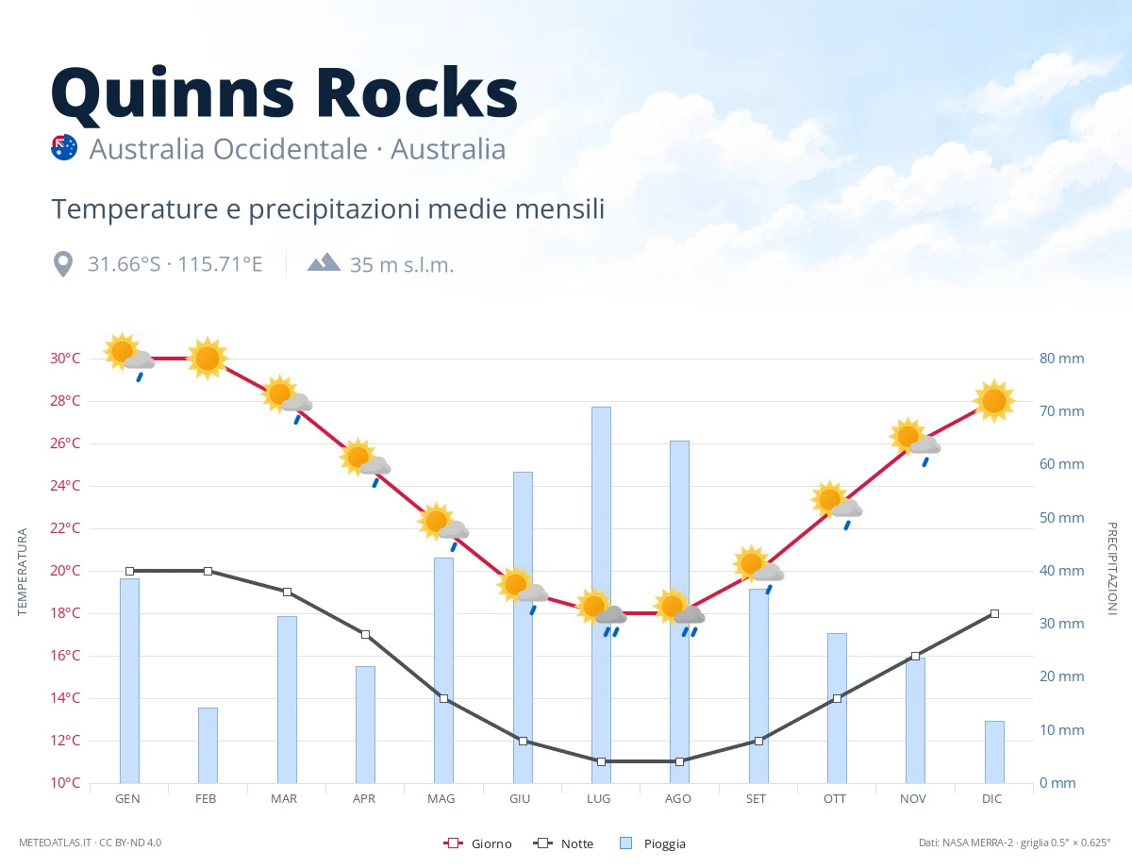The width and height of the screenshot is (1132, 868).
Task: Click the GEN weather icon
Action: point(129,357)
